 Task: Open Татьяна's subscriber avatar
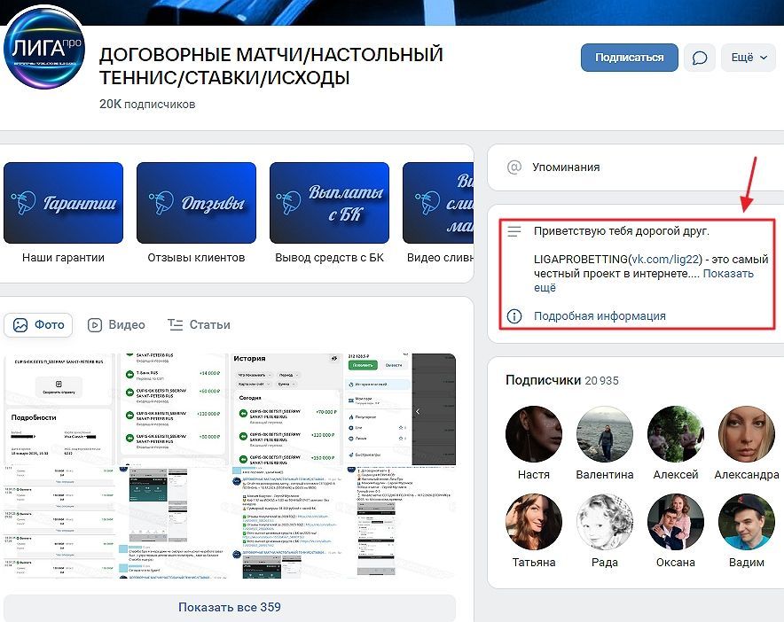click(534, 522)
